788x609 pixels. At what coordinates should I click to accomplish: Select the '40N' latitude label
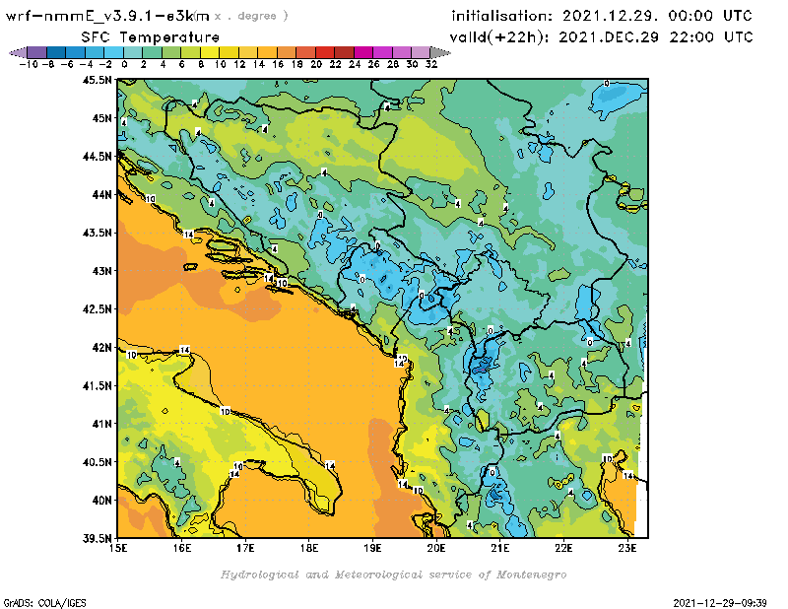point(101,500)
